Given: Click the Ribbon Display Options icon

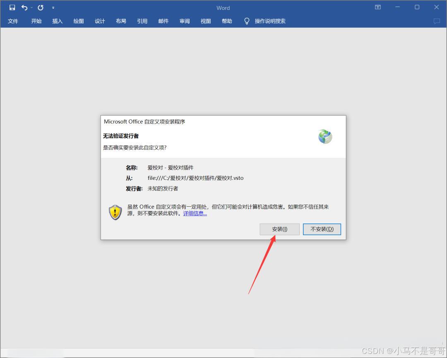Looking at the screenshot, I should (378, 7).
